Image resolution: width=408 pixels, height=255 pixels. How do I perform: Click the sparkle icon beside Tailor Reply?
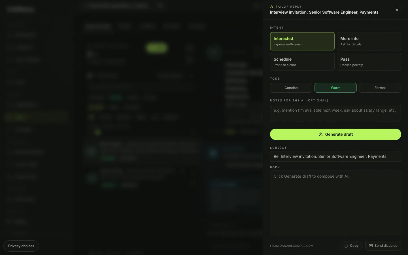click(x=272, y=7)
